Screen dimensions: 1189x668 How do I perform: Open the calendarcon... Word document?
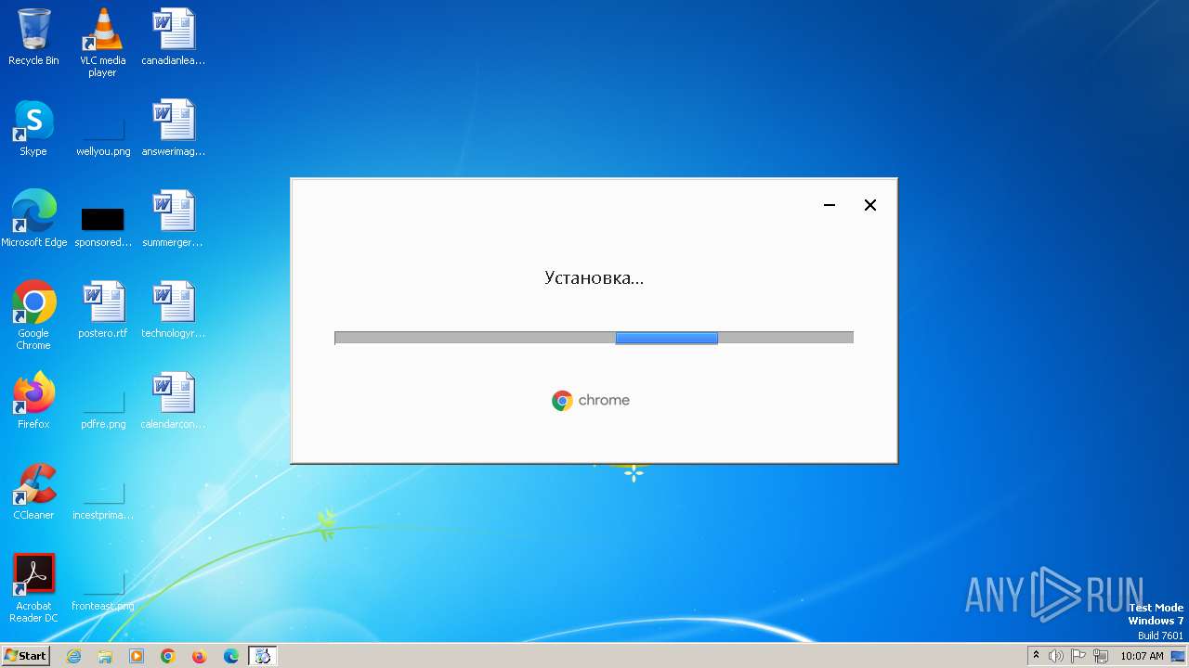tap(173, 401)
